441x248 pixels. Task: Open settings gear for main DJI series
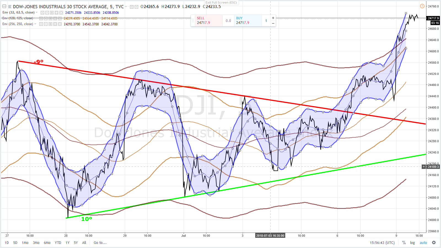click(136, 7)
